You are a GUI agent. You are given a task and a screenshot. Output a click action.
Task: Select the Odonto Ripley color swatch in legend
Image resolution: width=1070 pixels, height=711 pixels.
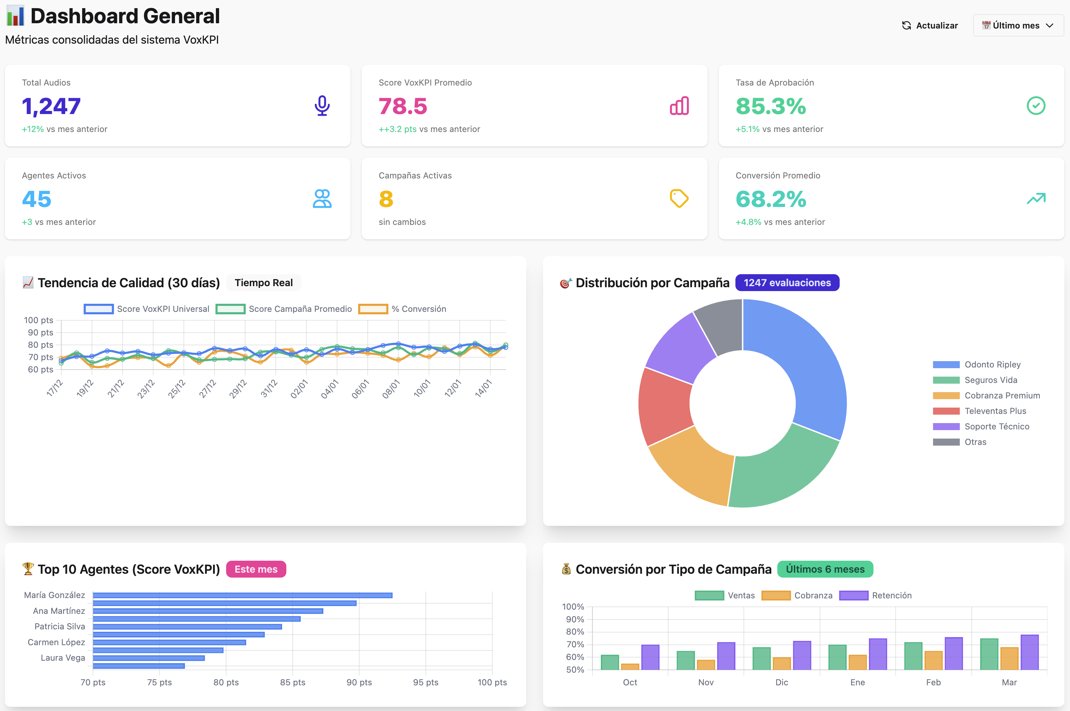click(945, 364)
